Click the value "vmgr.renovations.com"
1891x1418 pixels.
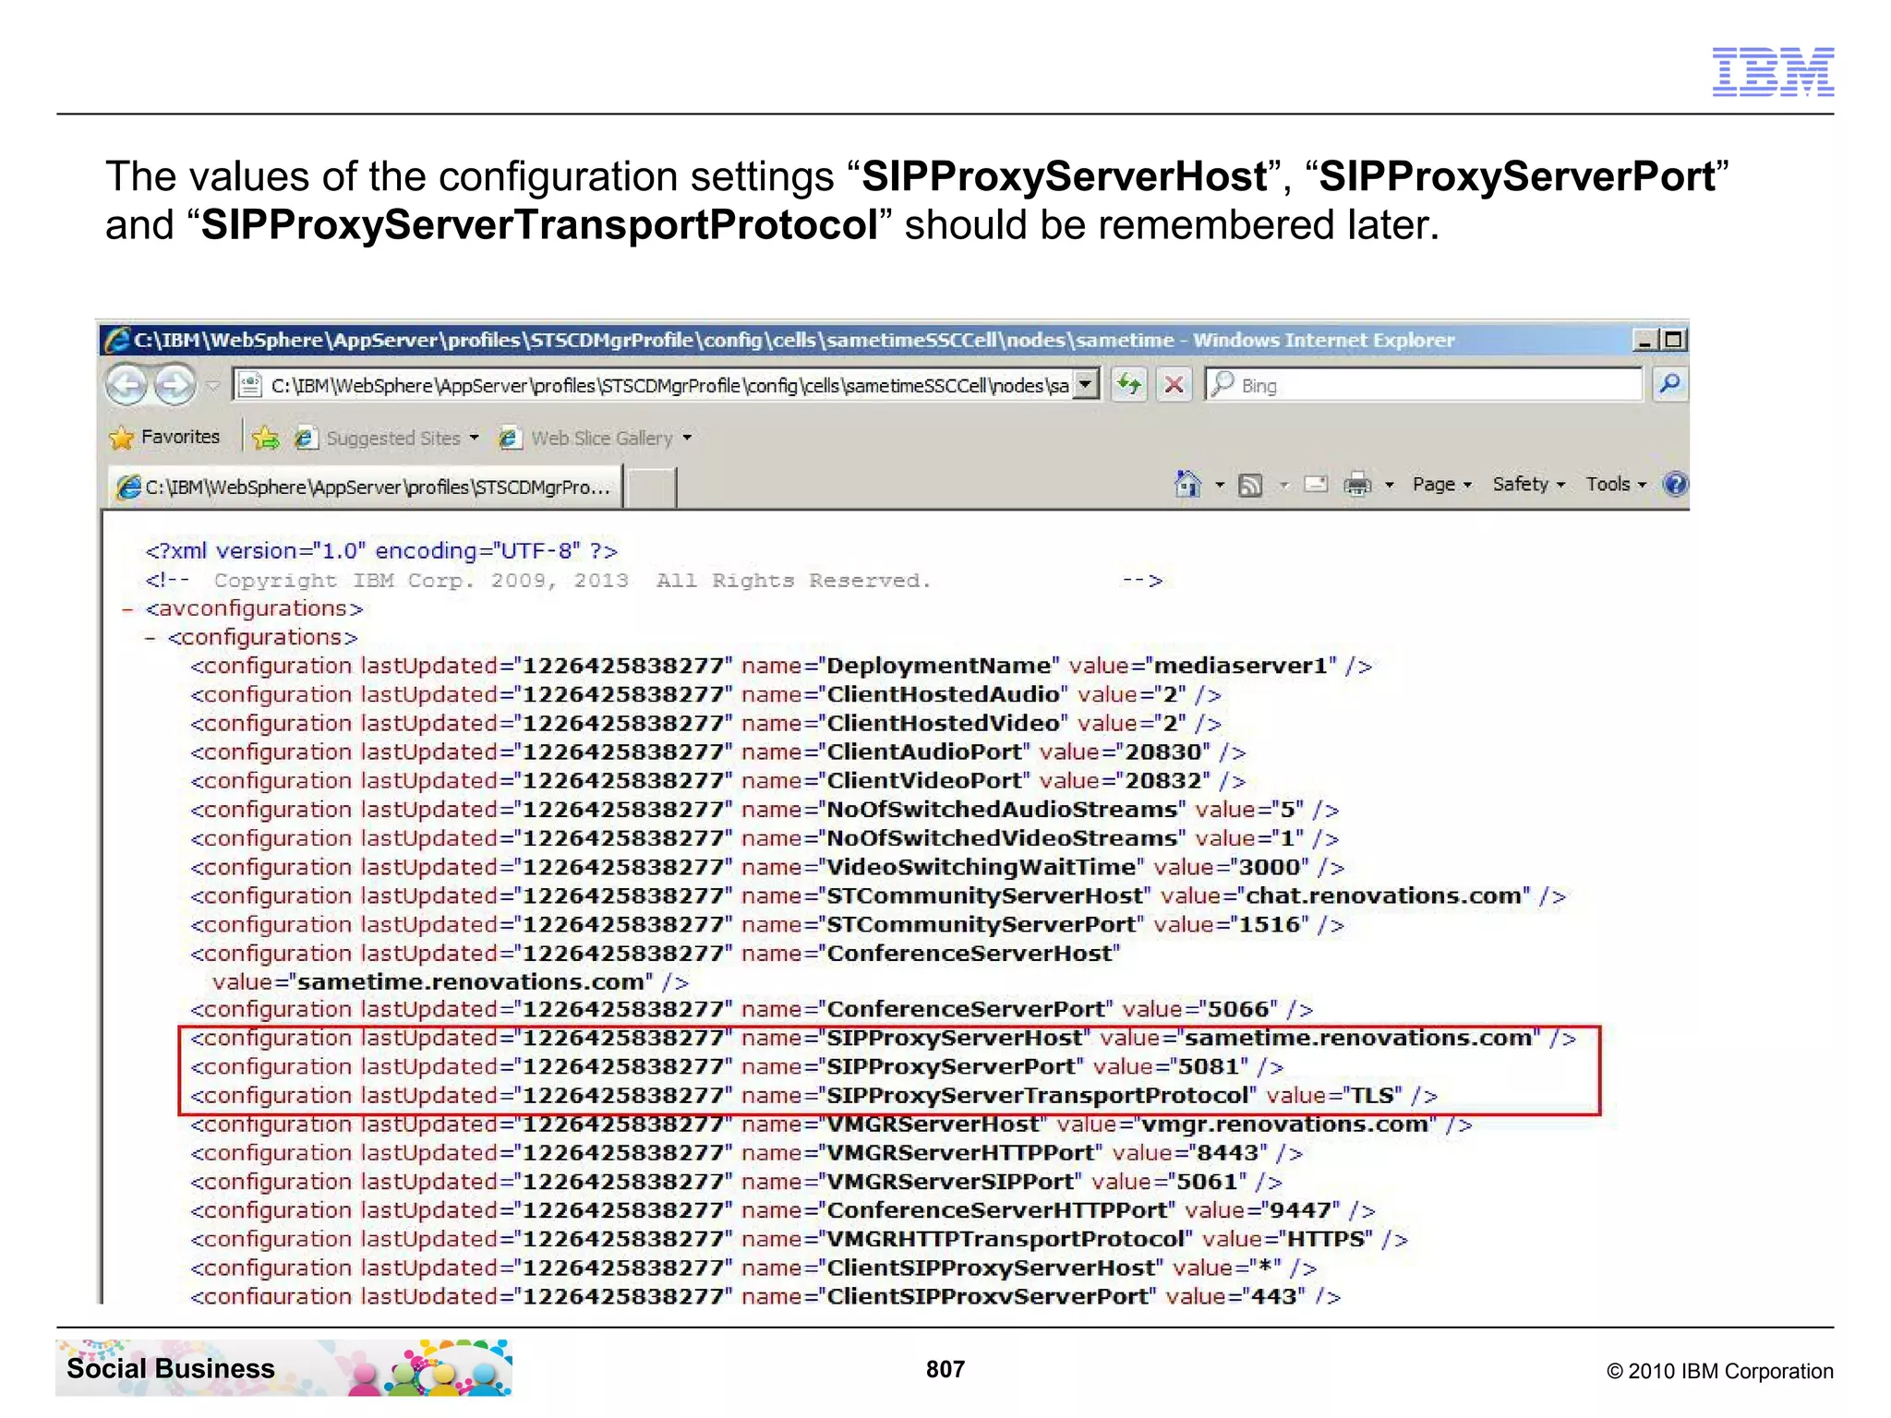click(x=1284, y=1124)
